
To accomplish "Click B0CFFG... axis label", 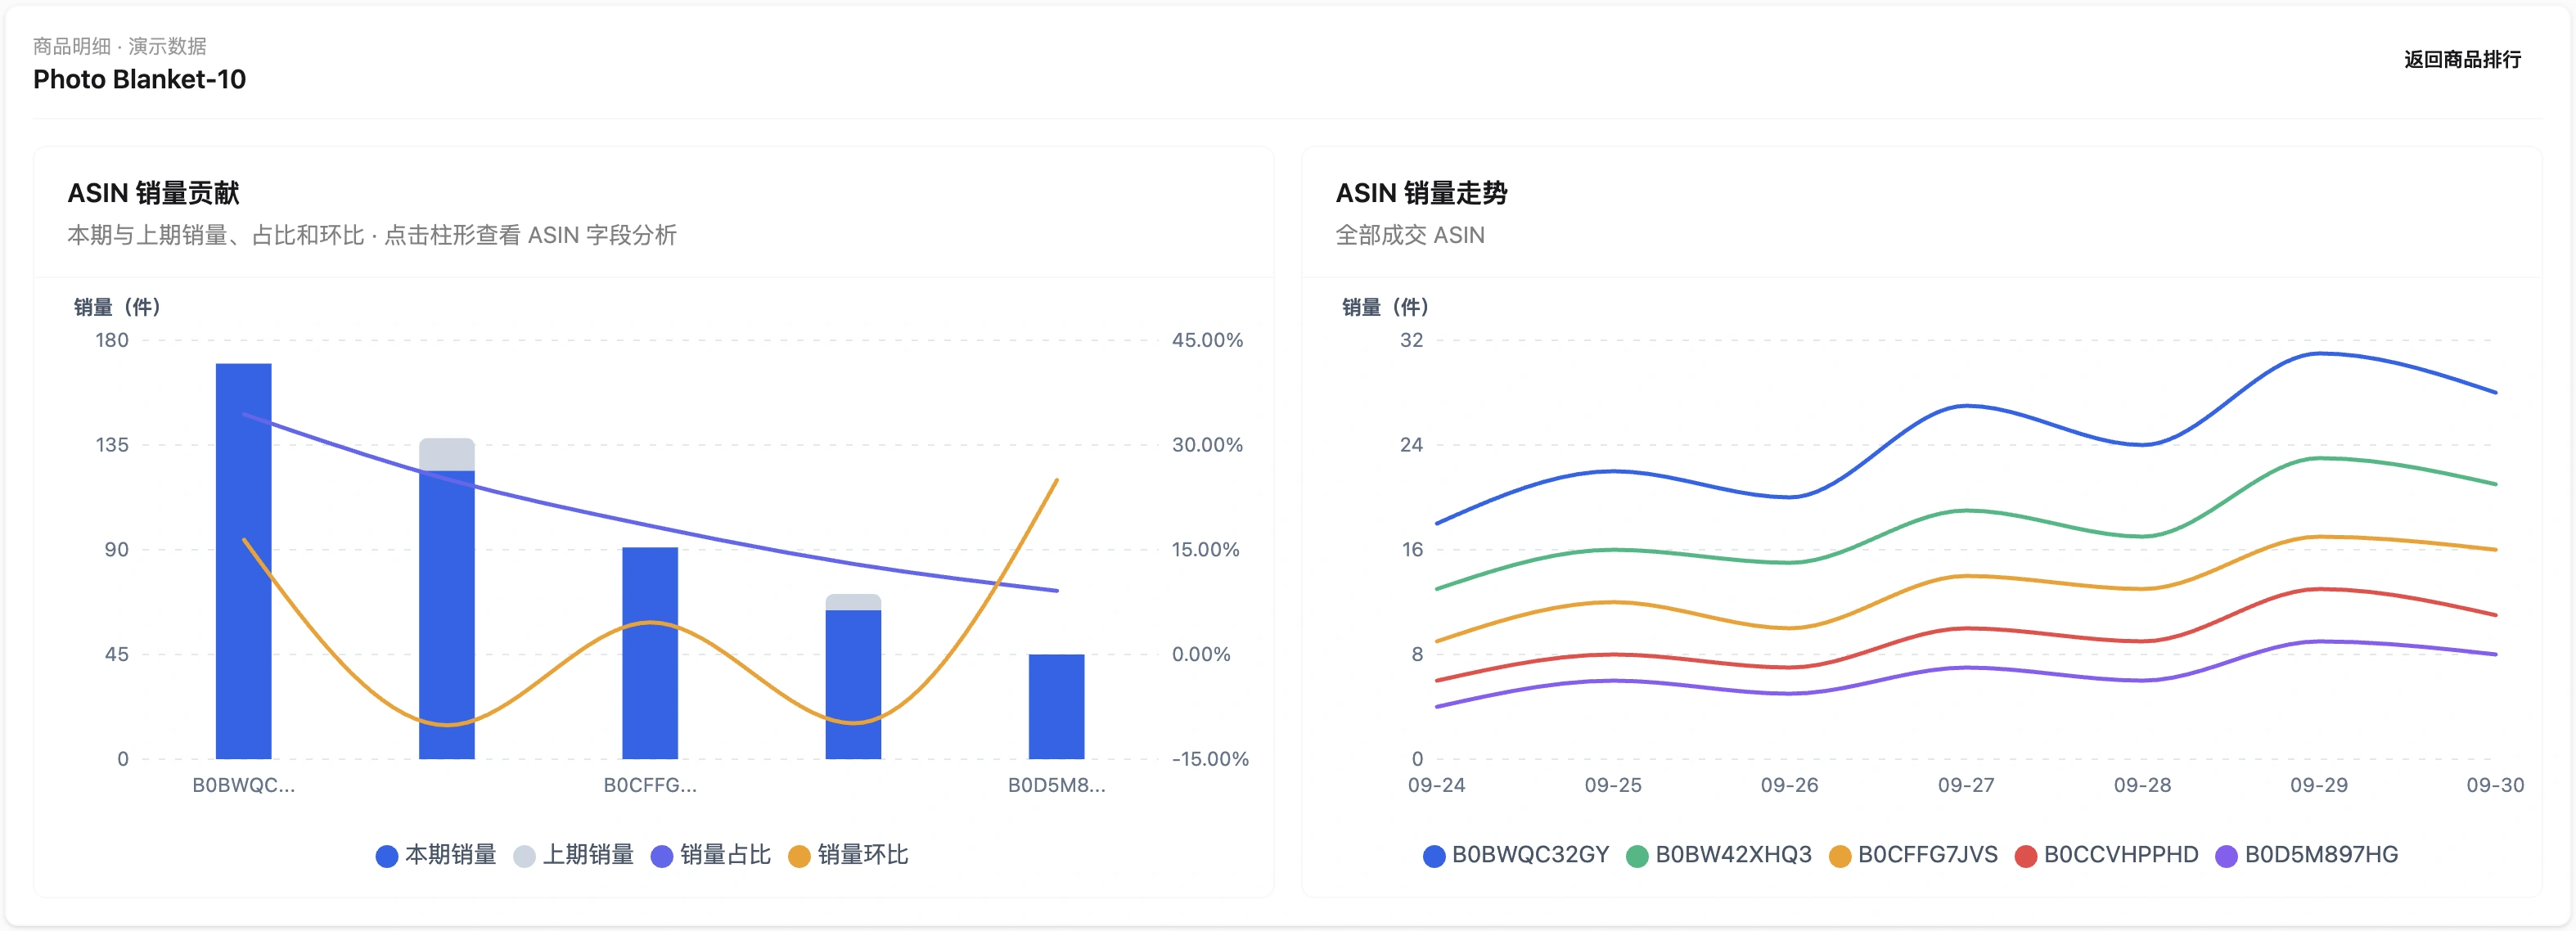I will pos(650,785).
